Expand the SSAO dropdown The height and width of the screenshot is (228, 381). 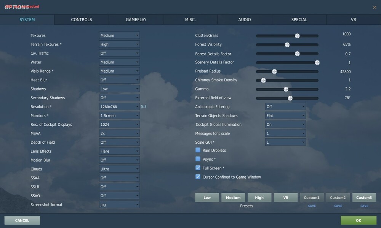tap(119, 196)
